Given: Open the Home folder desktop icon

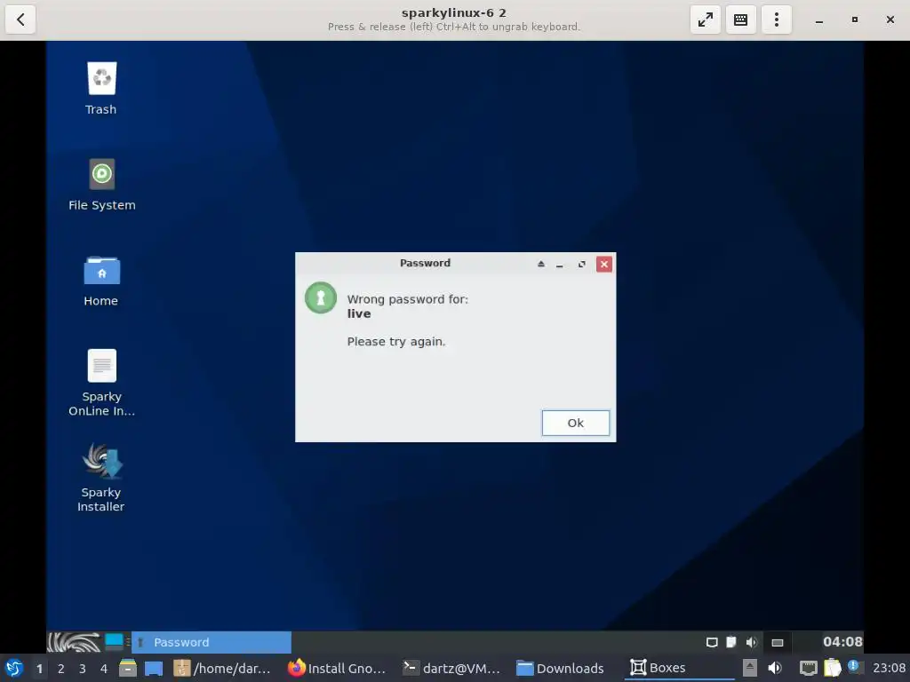Looking at the screenshot, I should tap(101, 281).
